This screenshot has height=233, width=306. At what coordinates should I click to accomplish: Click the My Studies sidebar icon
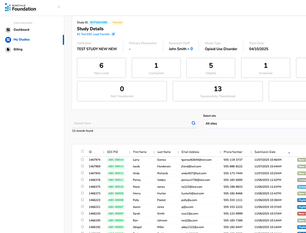pos(8,40)
